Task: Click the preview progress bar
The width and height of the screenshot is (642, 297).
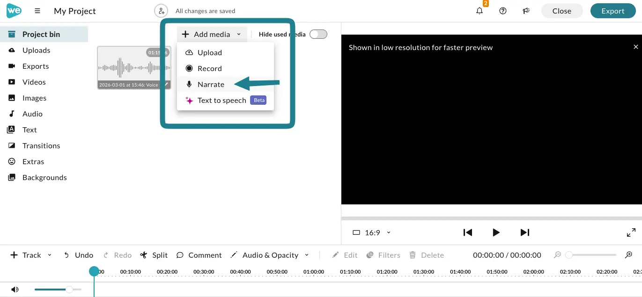Action: coord(491,218)
